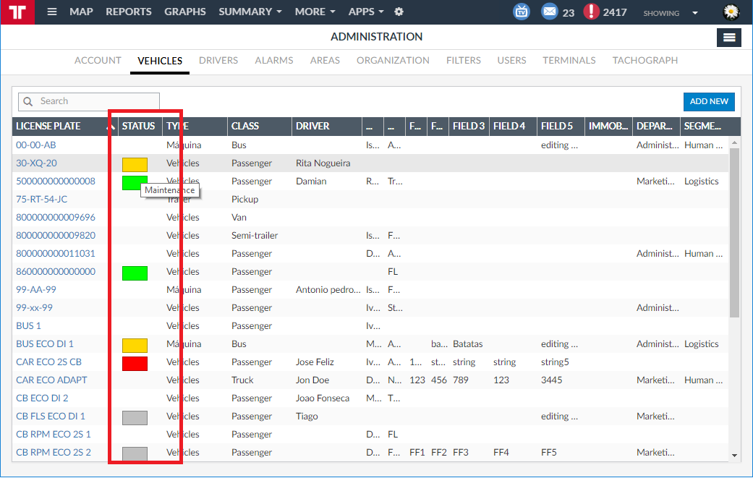Open the dark menu button beside ADMINISTRATION
Image resolution: width=753 pixels, height=478 pixels.
coord(728,38)
